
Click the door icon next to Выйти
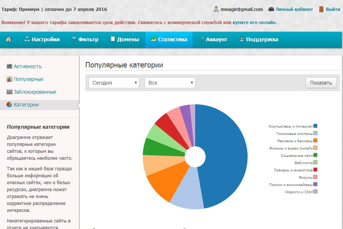pyautogui.click(x=322, y=9)
